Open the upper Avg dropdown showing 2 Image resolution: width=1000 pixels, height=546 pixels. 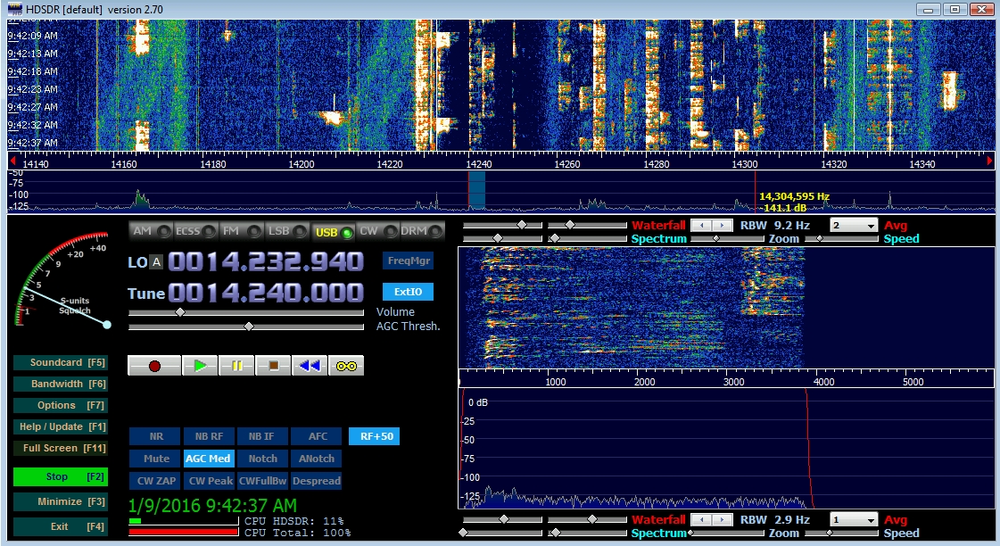pyautogui.click(x=854, y=226)
